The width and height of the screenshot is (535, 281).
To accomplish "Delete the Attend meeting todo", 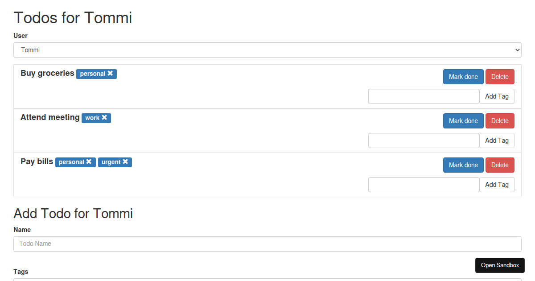I will [x=500, y=121].
